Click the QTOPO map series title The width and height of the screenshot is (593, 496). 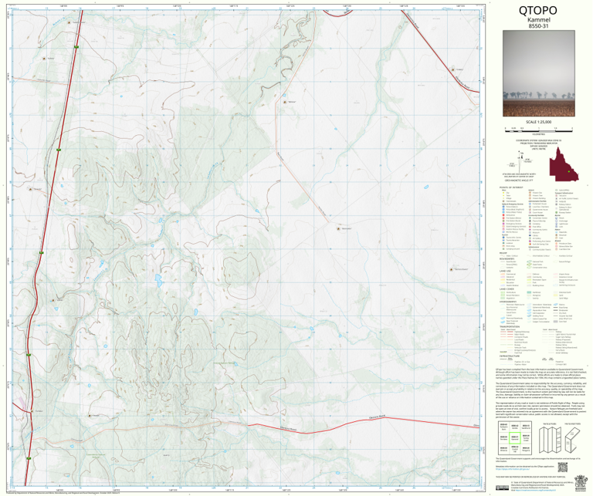click(537, 11)
